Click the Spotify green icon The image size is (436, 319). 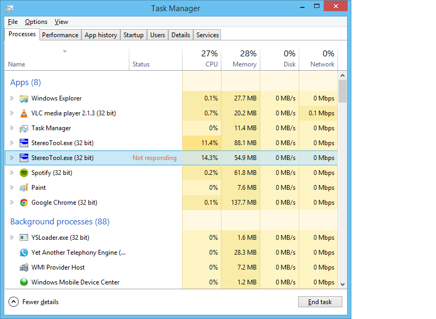pyautogui.click(x=24, y=173)
